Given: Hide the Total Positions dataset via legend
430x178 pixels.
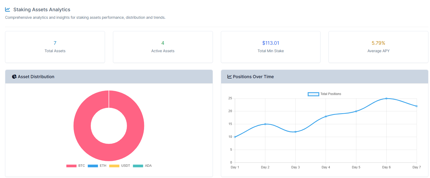Looking at the screenshot, I should 313,94.
